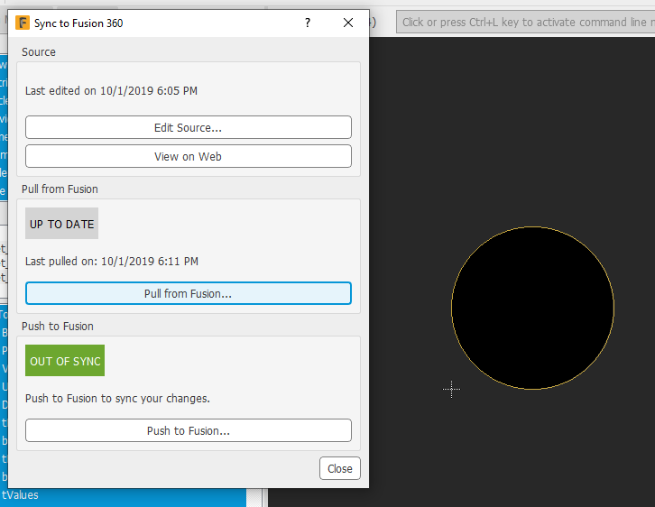655x507 pixels.
Task: Dismiss the dialog using the Close button
Action: tap(340, 468)
